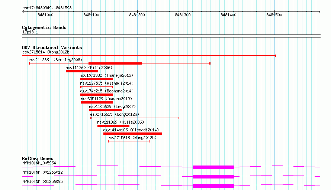Image resolution: width=331 pixels, height=190 pixels.
Task: Click the nsv3351129 red bar
Action: [x=97, y=102]
